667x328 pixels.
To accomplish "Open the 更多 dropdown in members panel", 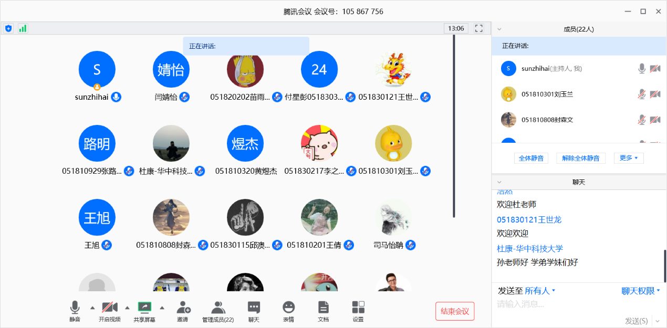I will (x=628, y=158).
